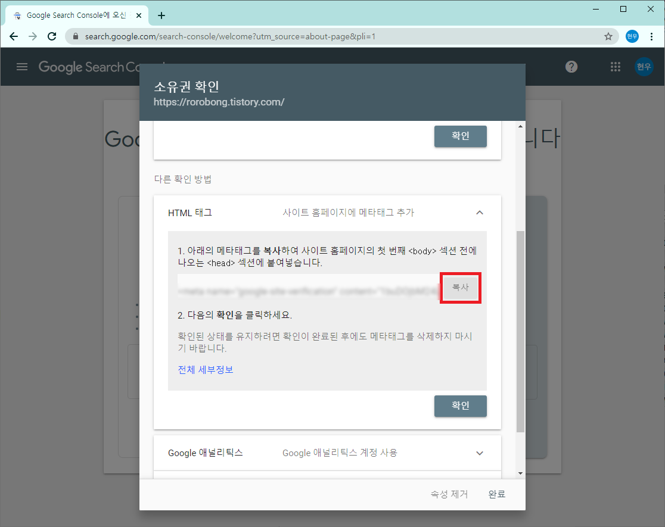The height and width of the screenshot is (527, 665).
Task: Expand the Google 애널리틱스 section chevron
Action: pyautogui.click(x=479, y=453)
